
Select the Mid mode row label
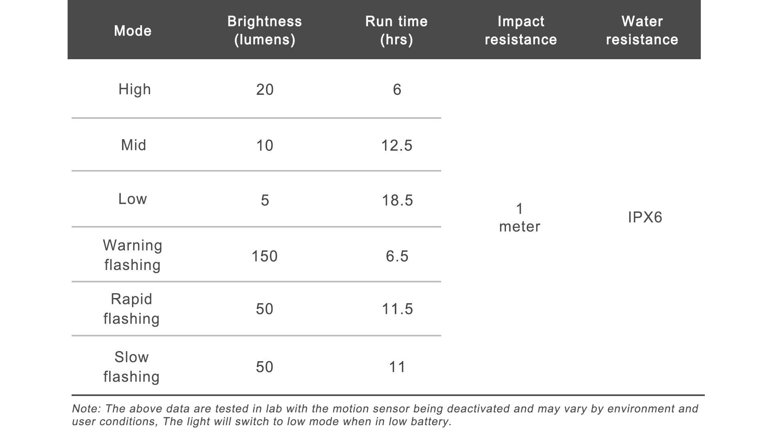pyautogui.click(x=134, y=145)
